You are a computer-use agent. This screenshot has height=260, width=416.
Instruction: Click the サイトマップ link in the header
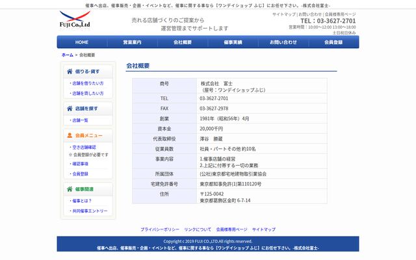click(284, 14)
